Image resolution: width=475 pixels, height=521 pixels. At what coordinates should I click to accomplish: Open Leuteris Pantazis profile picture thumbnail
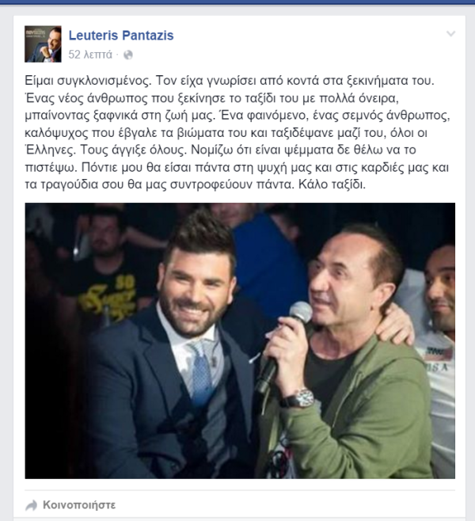(43, 44)
